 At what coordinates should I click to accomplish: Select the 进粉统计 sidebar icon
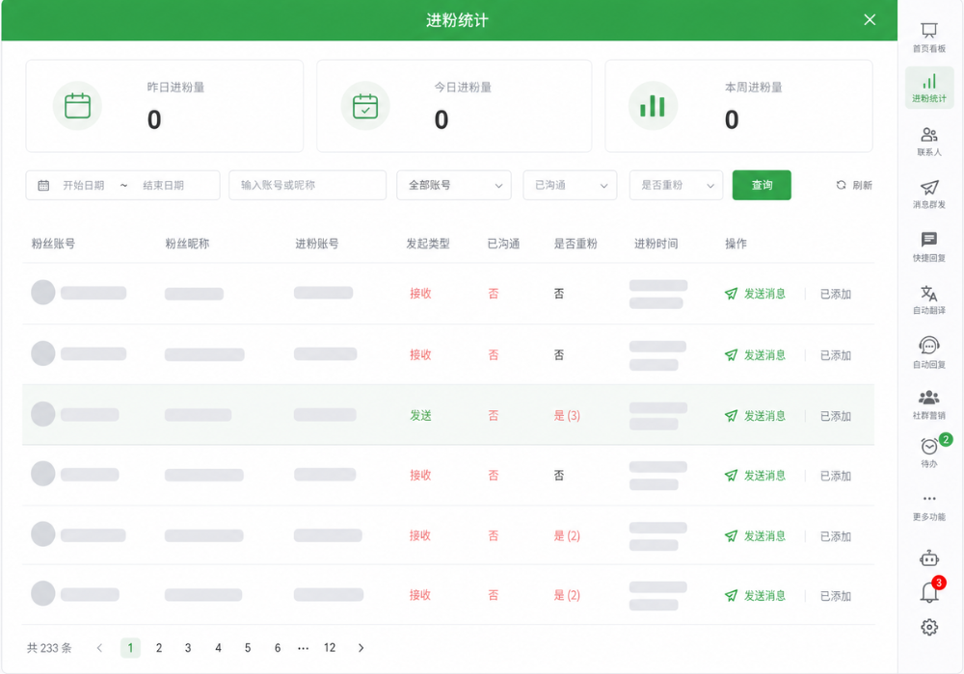coord(929,82)
